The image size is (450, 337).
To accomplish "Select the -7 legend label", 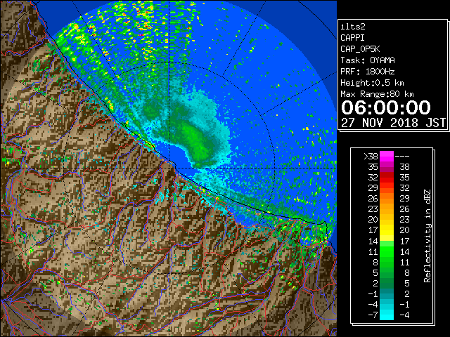I will pos(373,315).
